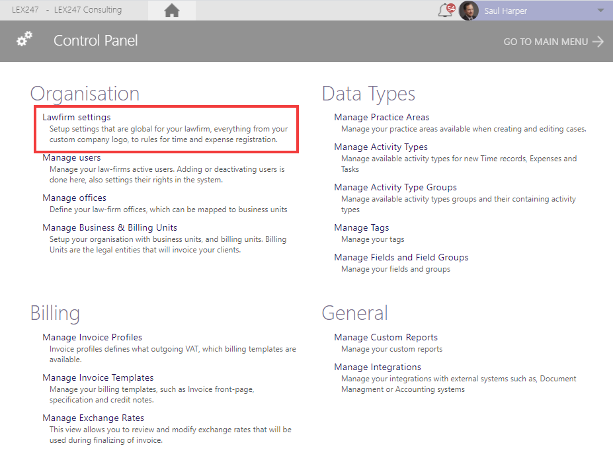Click the 'This view allows you to review' description
The height and width of the screenshot is (460, 613).
click(x=171, y=435)
